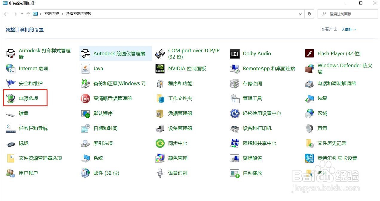Open the 系统 computer icon

click(85, 158)
